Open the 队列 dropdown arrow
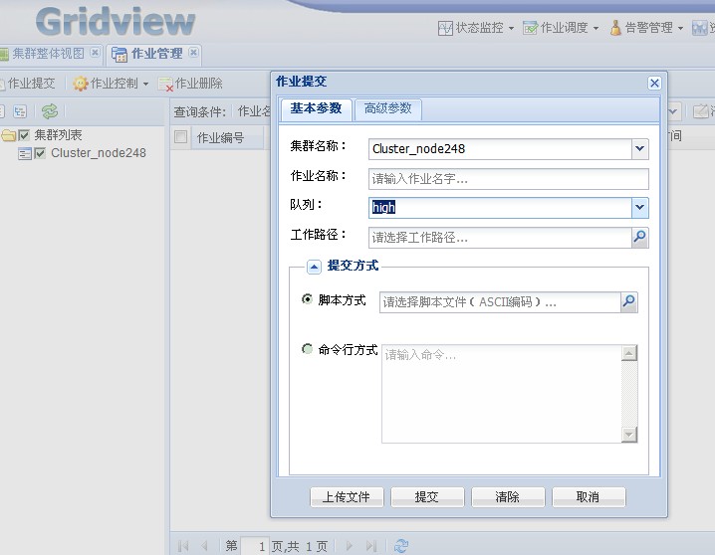 tap(639, 208)
